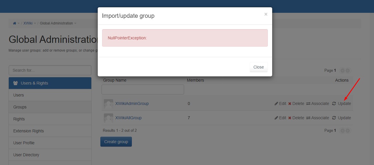
Task: Edit the XWikiAdminGroup group
Action: [x=280, y=103]
